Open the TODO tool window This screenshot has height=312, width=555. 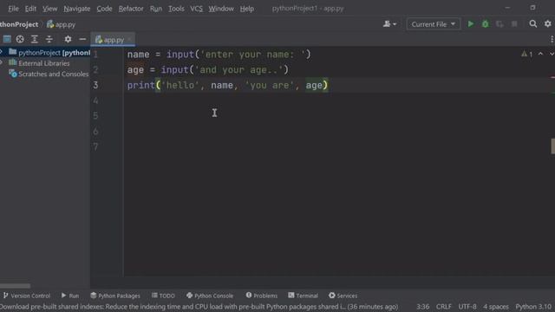(163, 296)
